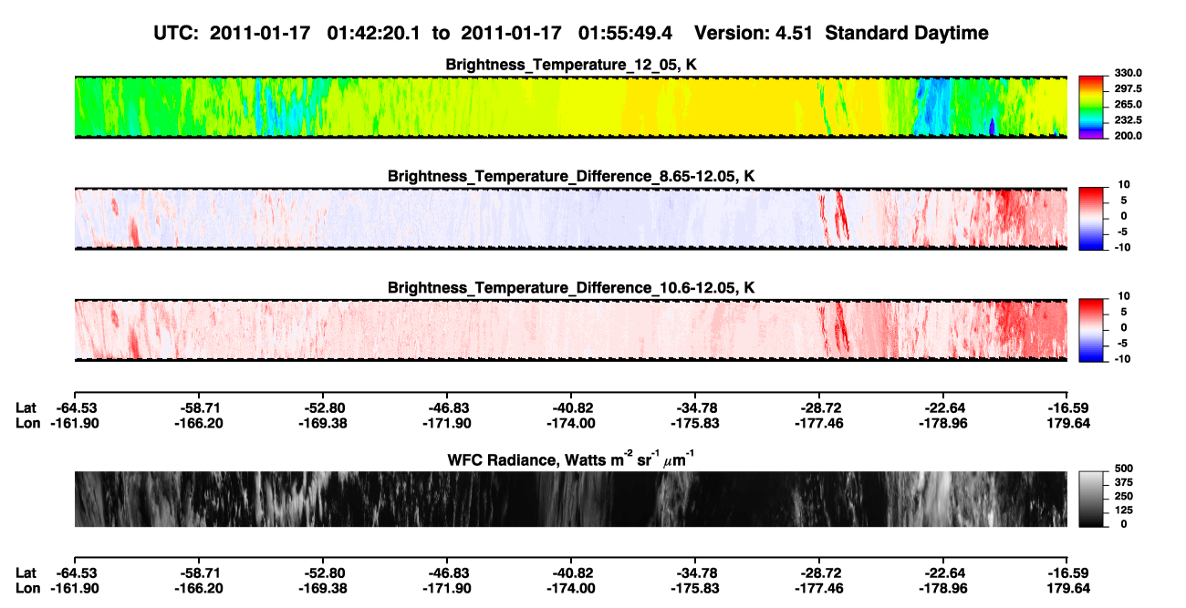Click the -10 tick on 10.6-12.05 colorbar
1186x608 pixels.
pos(1121,358)
